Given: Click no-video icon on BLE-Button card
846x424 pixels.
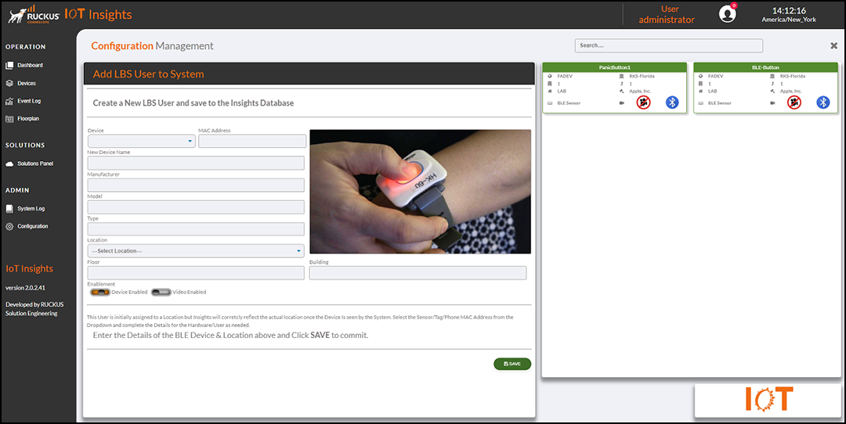Looking at the screenshot, I should [x=794, y=102].
